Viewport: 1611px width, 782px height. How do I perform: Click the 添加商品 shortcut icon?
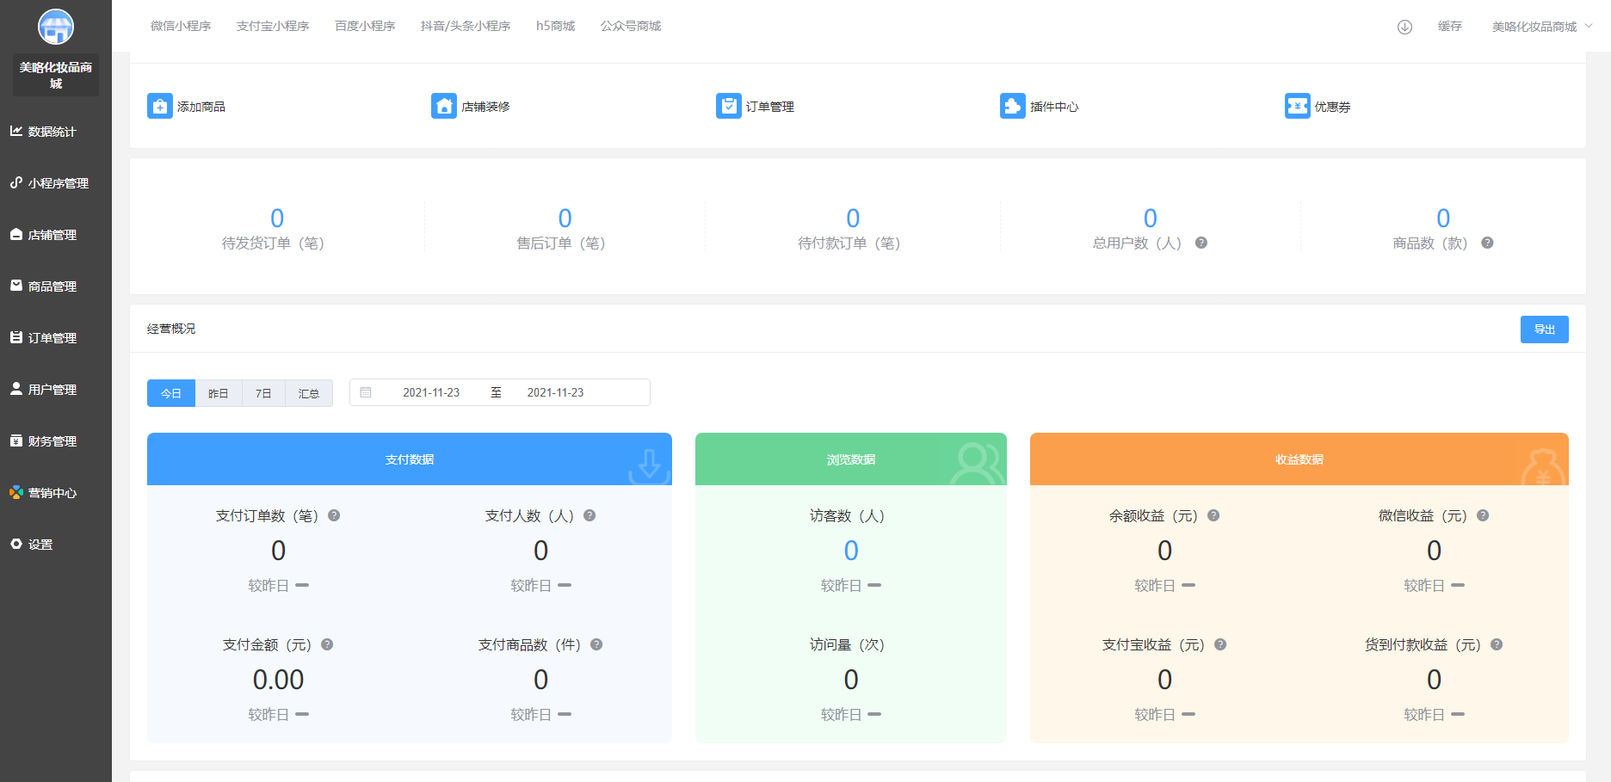pyautogui.click(x=160, y=106)
